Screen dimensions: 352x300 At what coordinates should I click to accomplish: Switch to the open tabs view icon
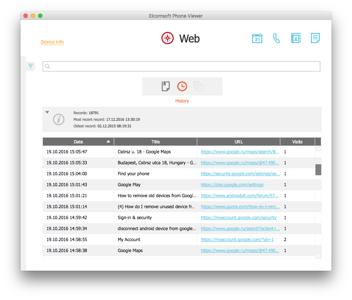coord(198,86)
